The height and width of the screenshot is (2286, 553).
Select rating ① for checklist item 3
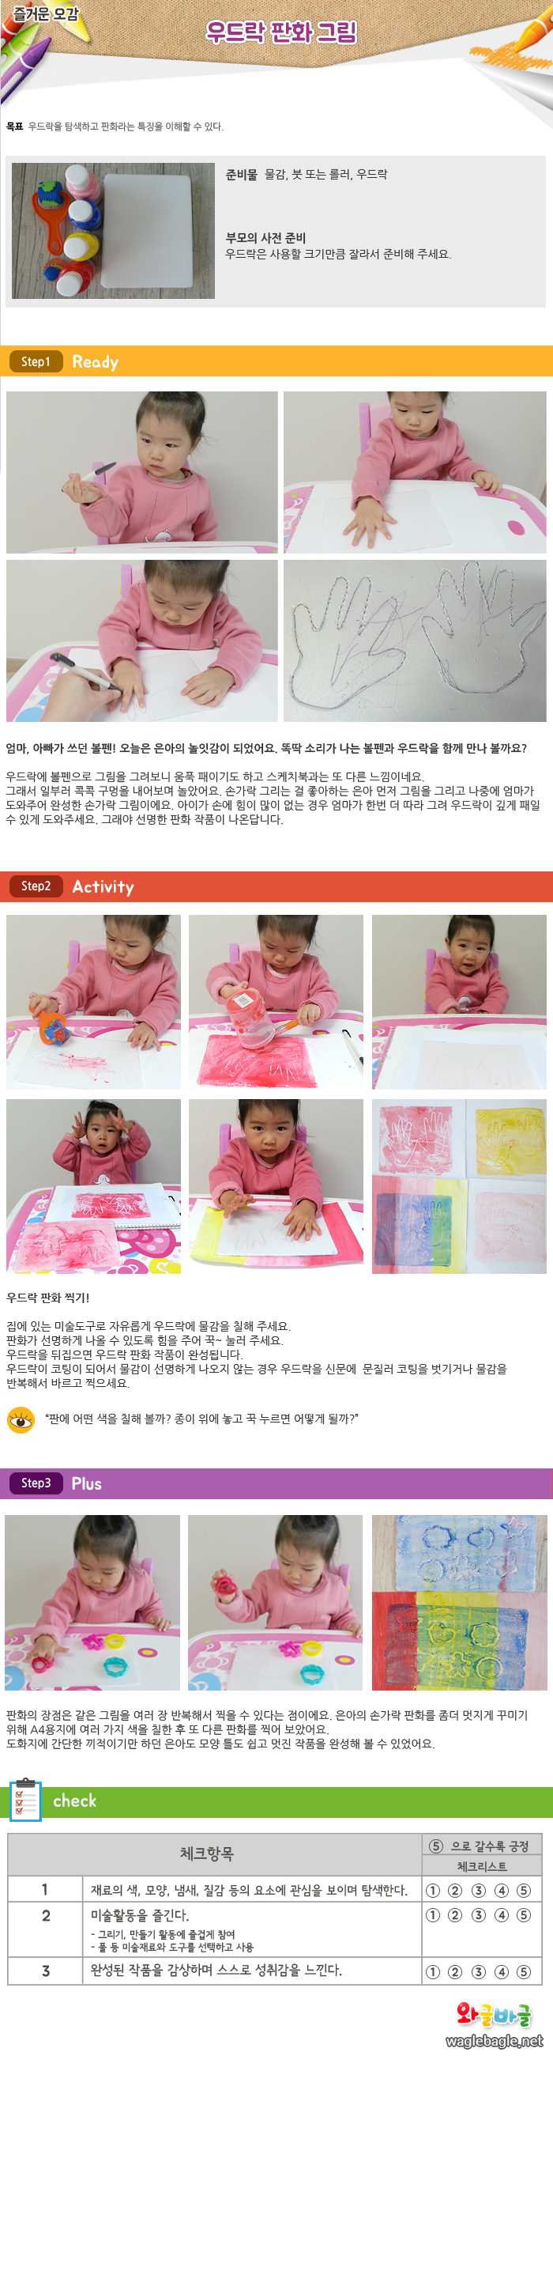(432, 1972)
